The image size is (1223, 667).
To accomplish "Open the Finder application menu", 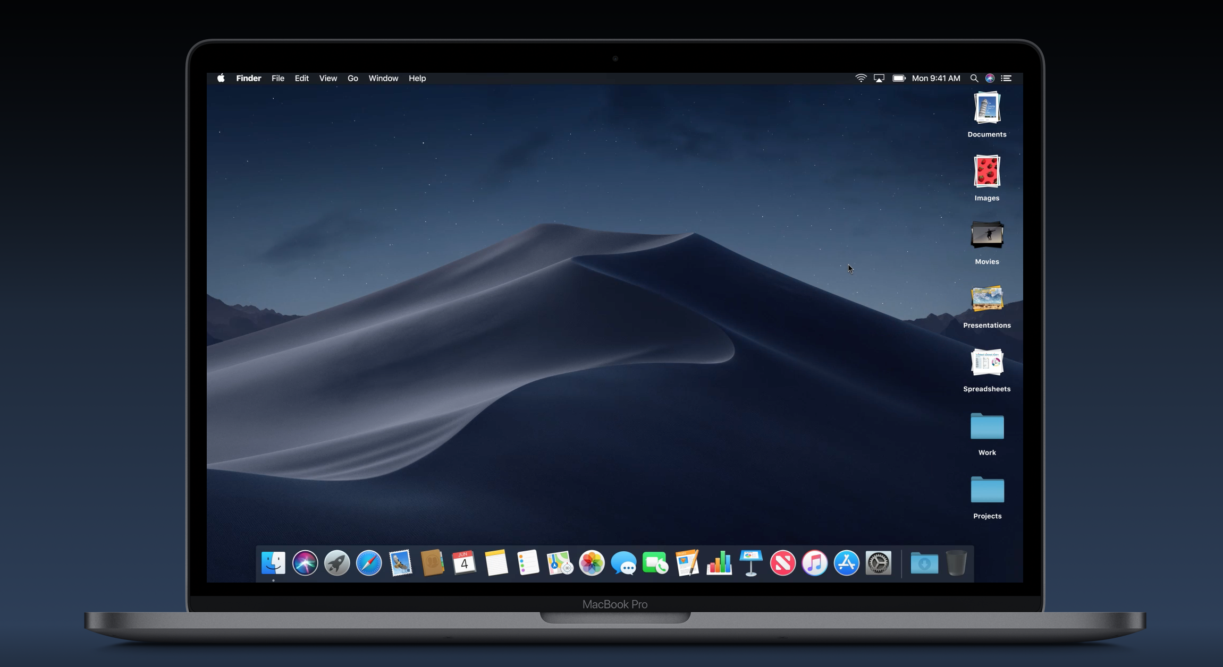I will click(249, 78).
